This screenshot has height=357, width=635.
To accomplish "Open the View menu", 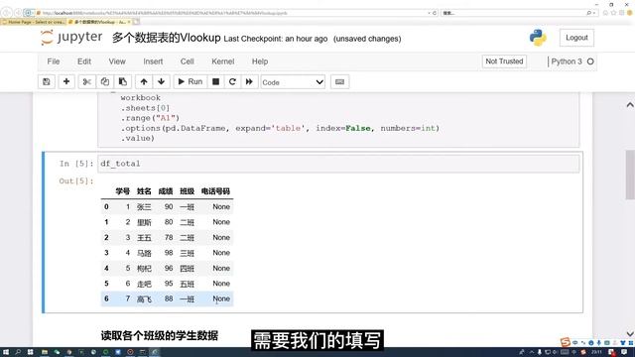I will (x=117, y=61).
